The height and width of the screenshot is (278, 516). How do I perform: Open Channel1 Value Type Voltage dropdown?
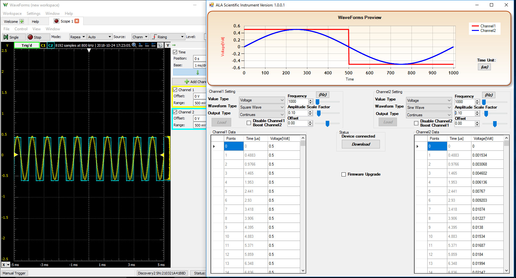[x=262, y=100]
